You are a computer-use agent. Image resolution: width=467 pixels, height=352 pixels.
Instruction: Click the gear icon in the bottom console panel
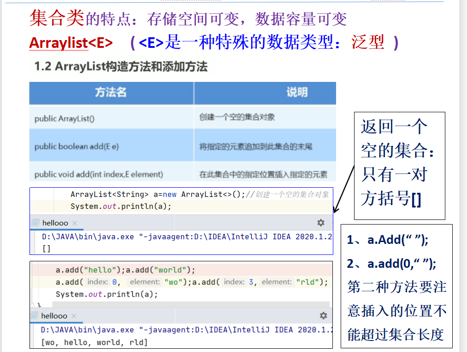coord(323,316)
